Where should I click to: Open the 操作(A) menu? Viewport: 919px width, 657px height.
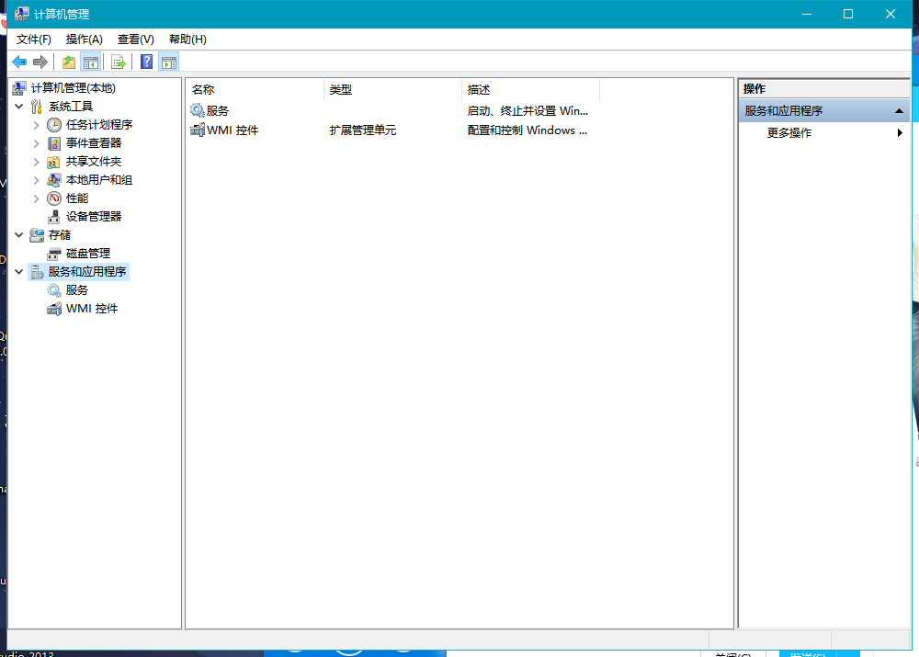pyautogui.click(x=84, y=39)
